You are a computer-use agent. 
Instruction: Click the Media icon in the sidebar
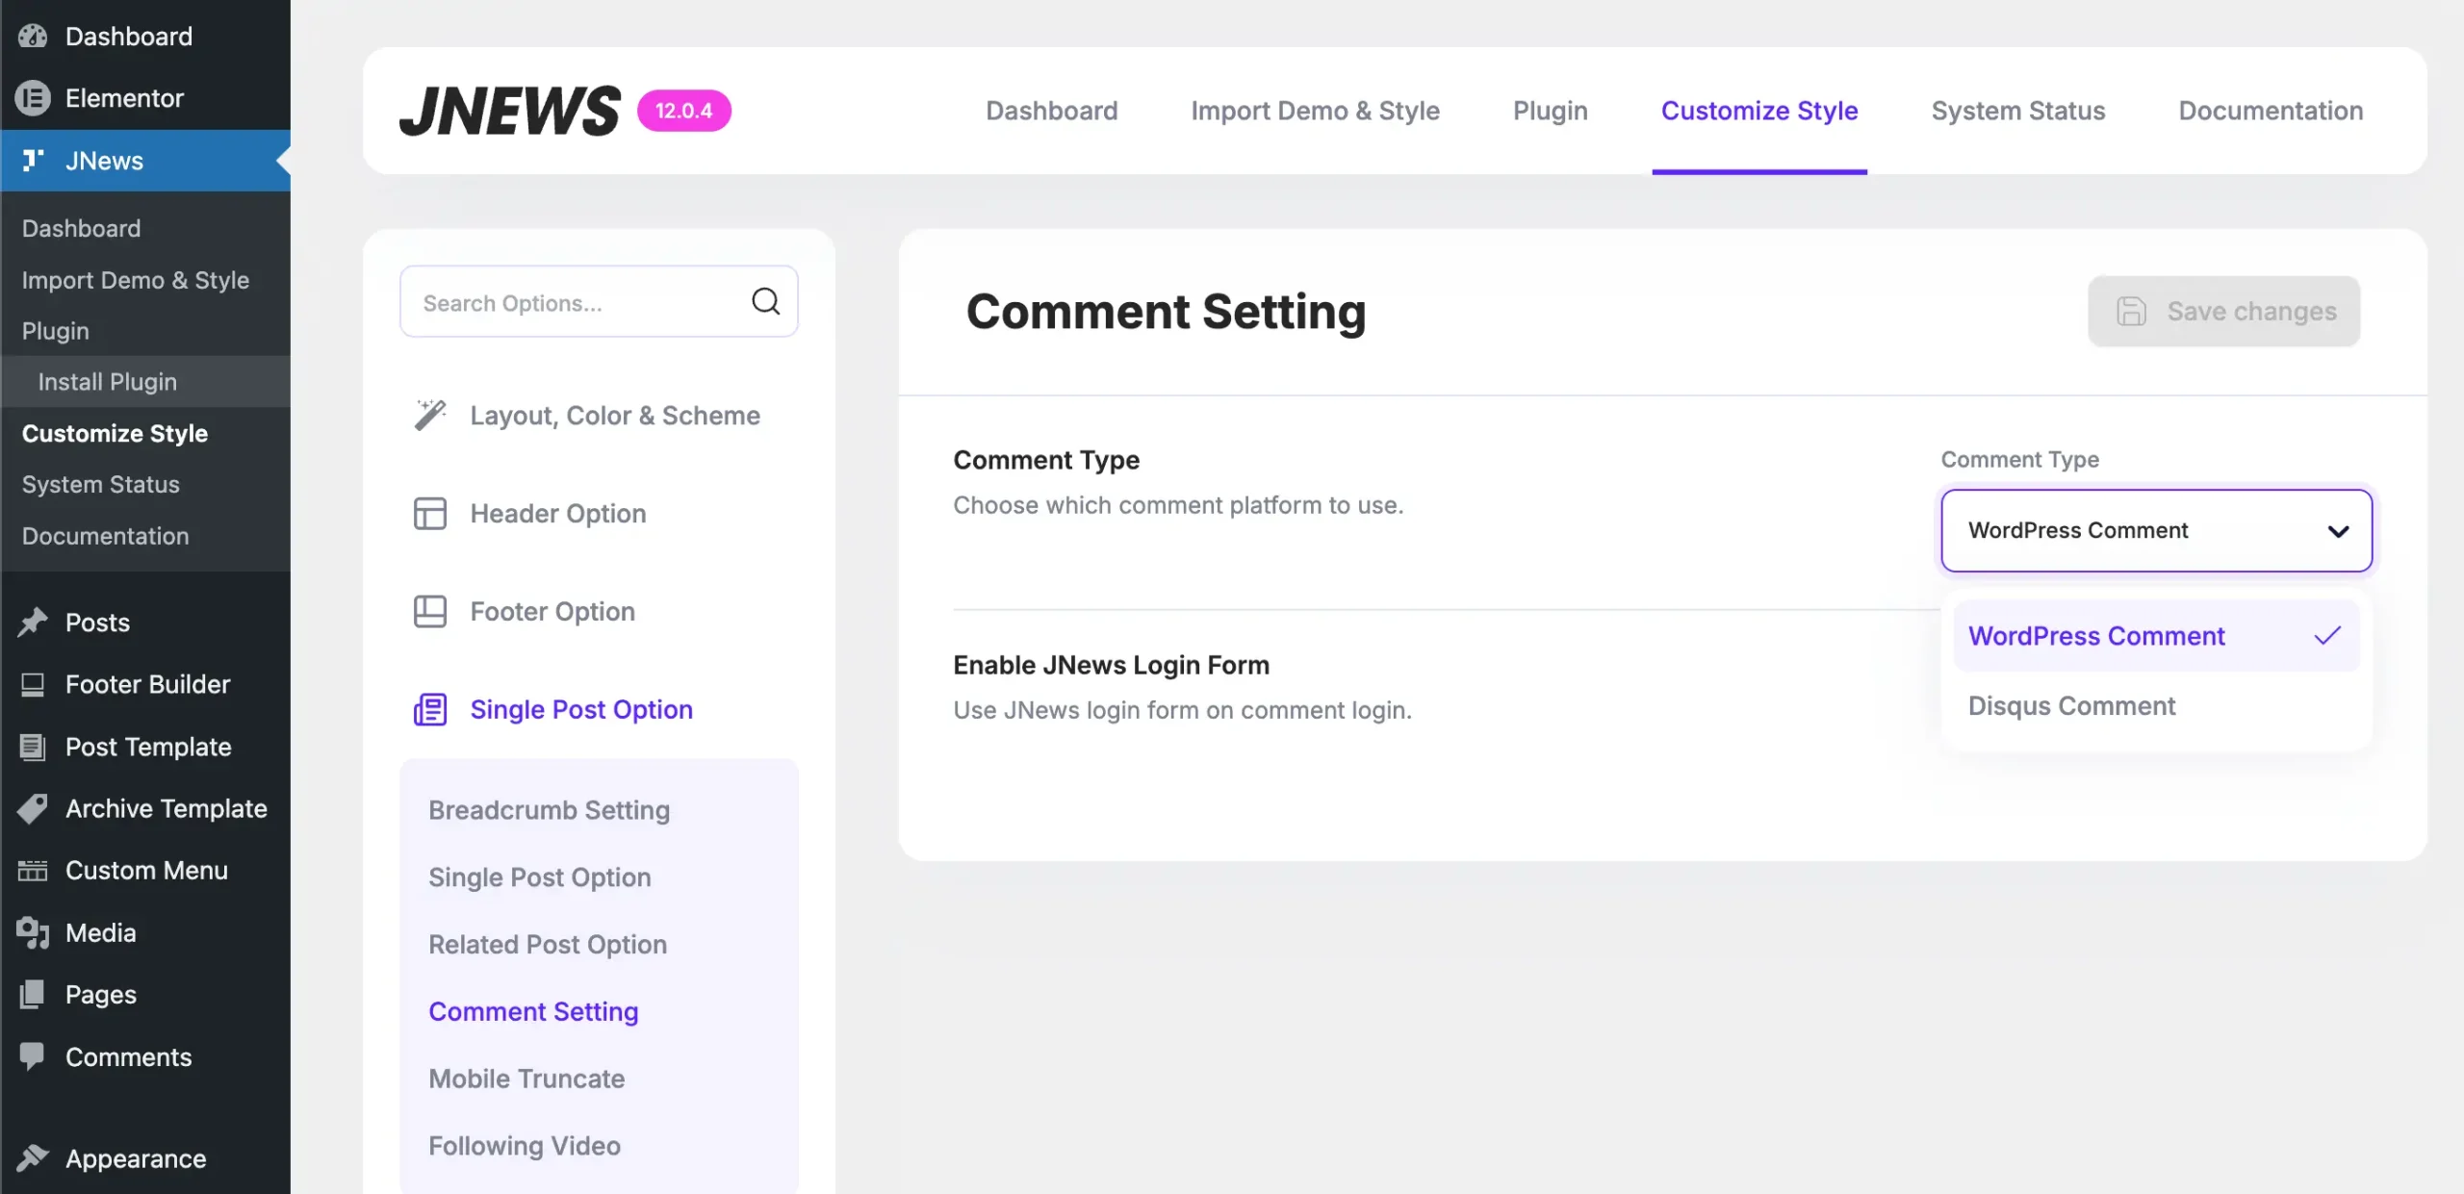pos(33,932)
